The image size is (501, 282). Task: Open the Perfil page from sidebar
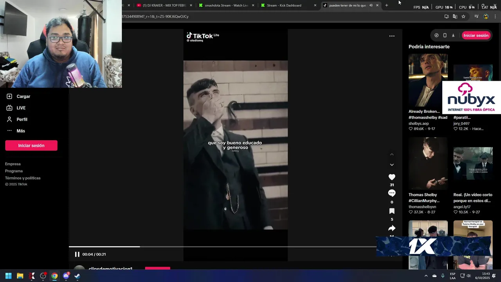point(17,119)
